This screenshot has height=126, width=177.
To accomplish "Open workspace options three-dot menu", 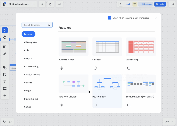I will pos(33,4).
